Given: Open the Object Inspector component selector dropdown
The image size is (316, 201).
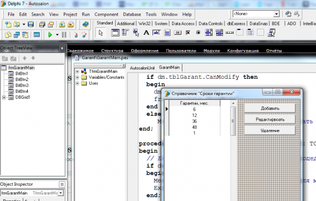Looking at the screenshot, I should [60, 193].
